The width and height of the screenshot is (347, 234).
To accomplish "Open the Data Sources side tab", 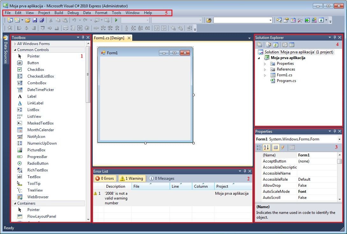I will 6,50.
